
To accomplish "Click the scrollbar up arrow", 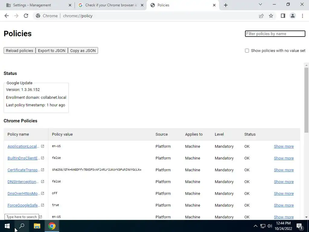I will (x=306, y=65).
